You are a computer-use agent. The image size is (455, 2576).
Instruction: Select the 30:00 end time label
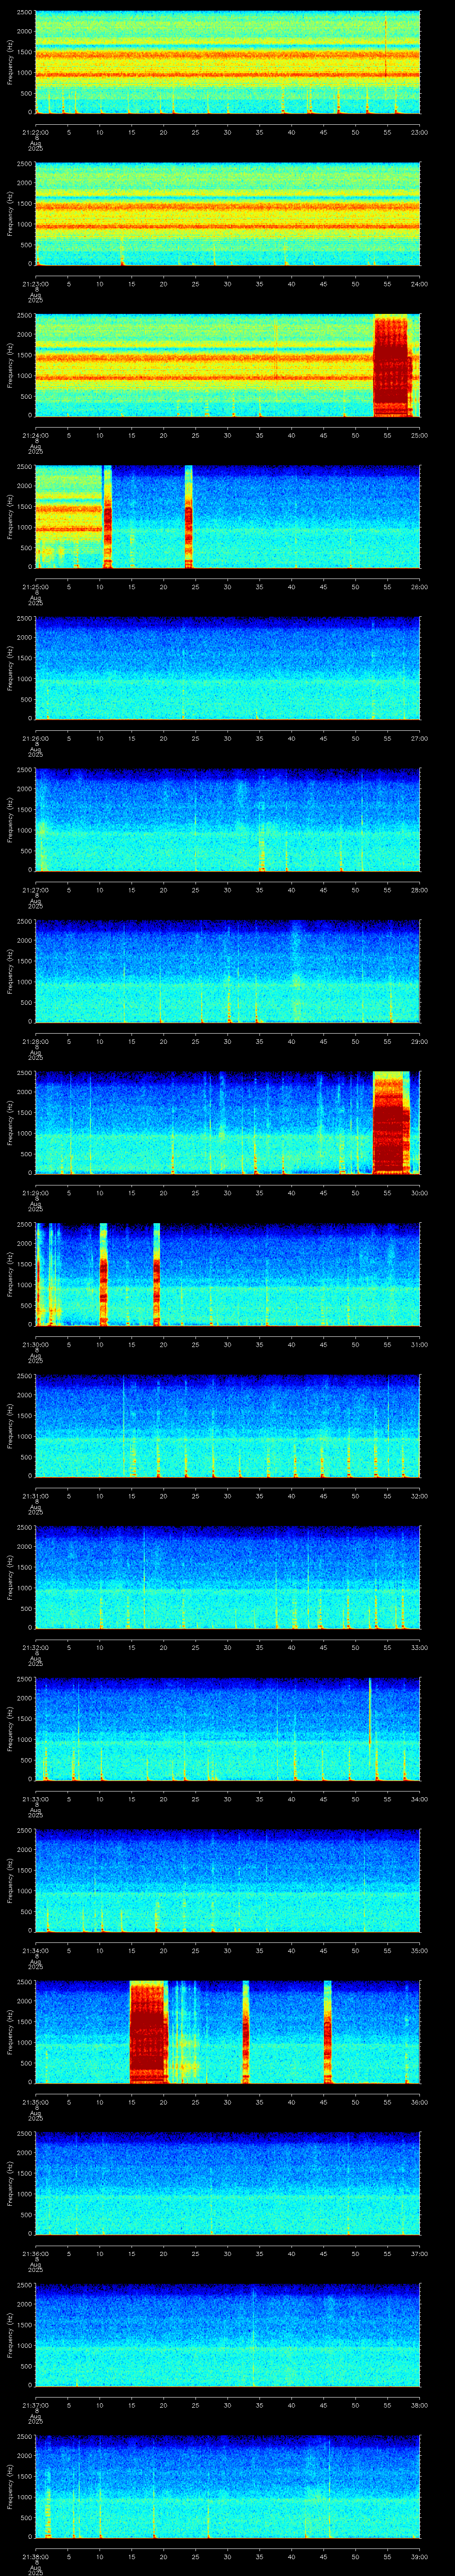[x=419, y=1193]
